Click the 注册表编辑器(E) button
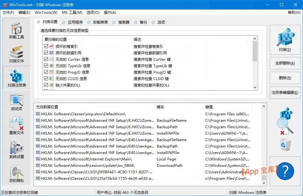 [x=285, y=93]
